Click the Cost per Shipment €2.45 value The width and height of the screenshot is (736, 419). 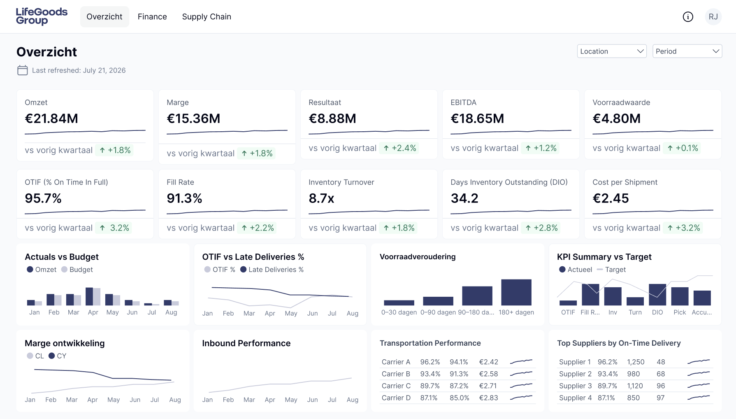point(611,198)
